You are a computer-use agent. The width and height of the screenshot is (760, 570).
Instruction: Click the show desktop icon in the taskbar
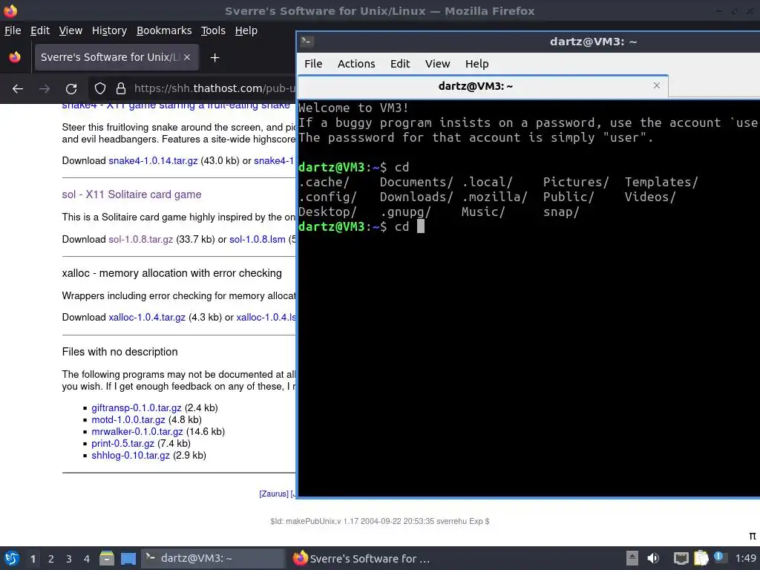pyautogui.click(x=128, y=558)
